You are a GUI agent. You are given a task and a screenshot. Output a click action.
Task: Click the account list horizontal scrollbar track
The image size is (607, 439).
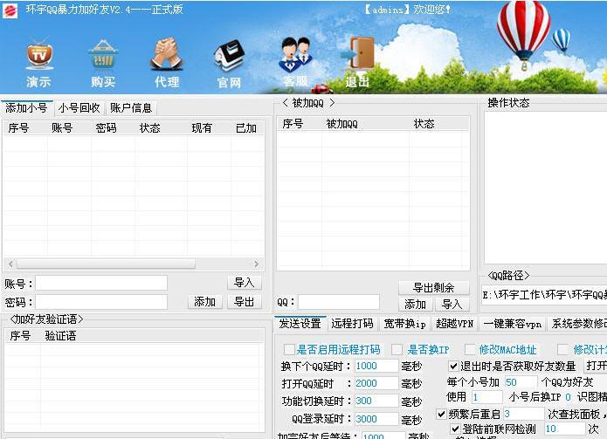click(x=227, y=264)
